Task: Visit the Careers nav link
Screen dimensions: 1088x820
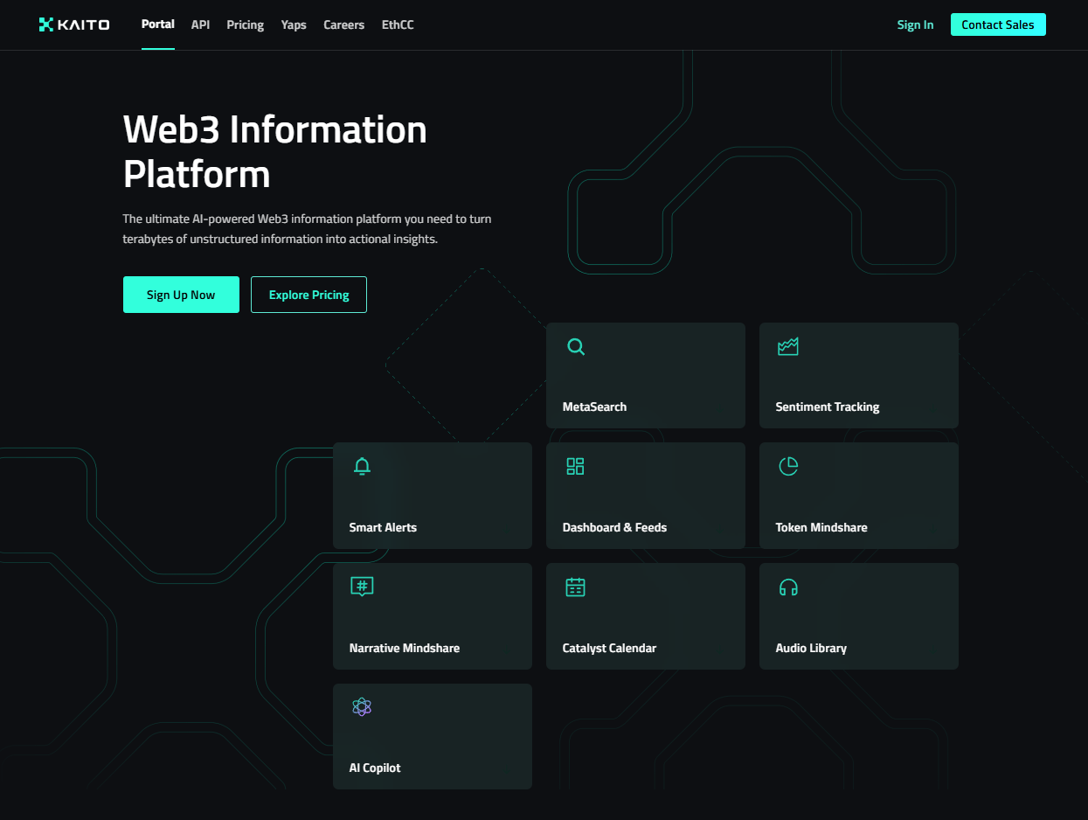Action: 344,24
